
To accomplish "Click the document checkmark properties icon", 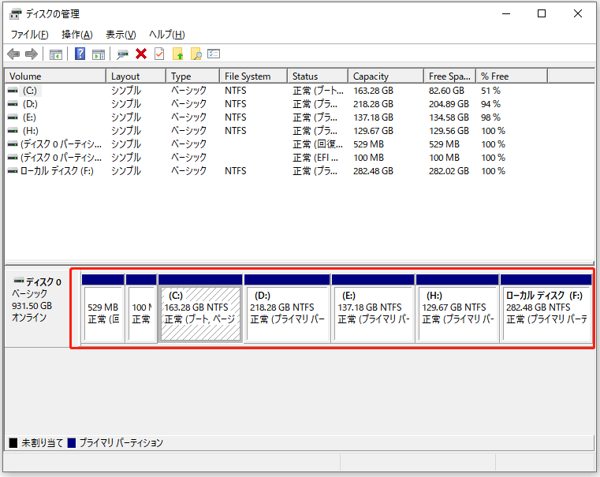I will click(159, 54).
